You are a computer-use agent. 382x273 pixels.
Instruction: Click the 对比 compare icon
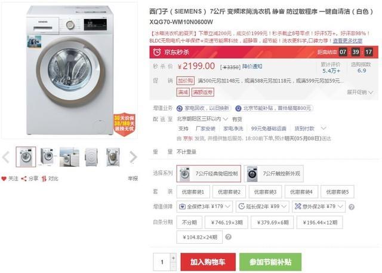[44, 179]
